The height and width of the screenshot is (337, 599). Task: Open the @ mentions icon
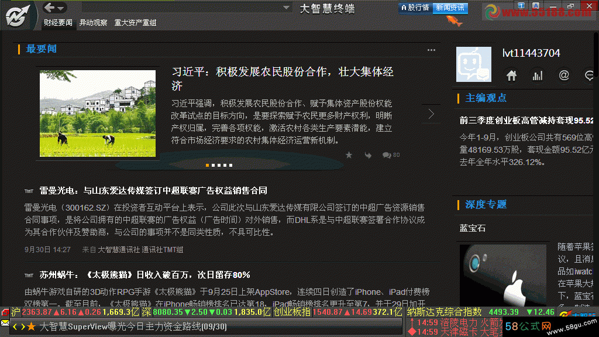(564, 75)
